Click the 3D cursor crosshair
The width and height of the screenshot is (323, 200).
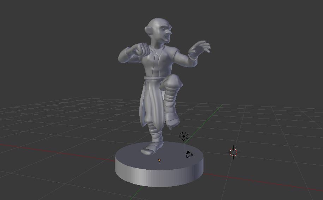tap(233, 152)
